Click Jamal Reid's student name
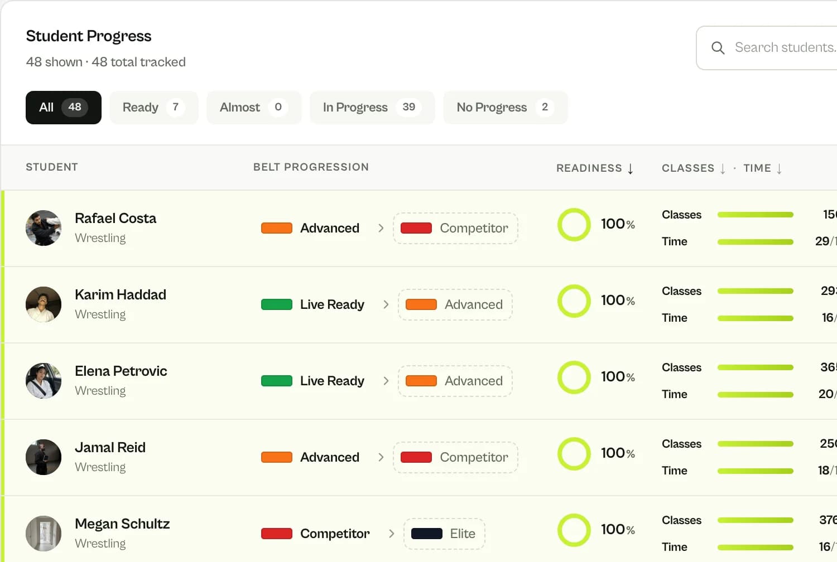837x562 pixels. (x=110, y=448)
